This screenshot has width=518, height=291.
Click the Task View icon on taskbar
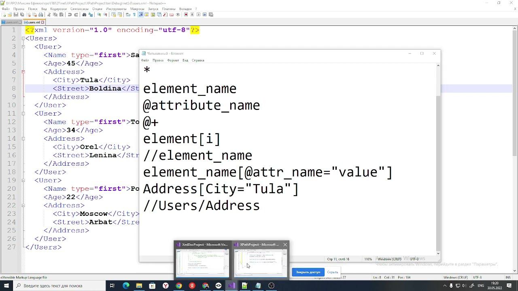(x=113, y=286)
